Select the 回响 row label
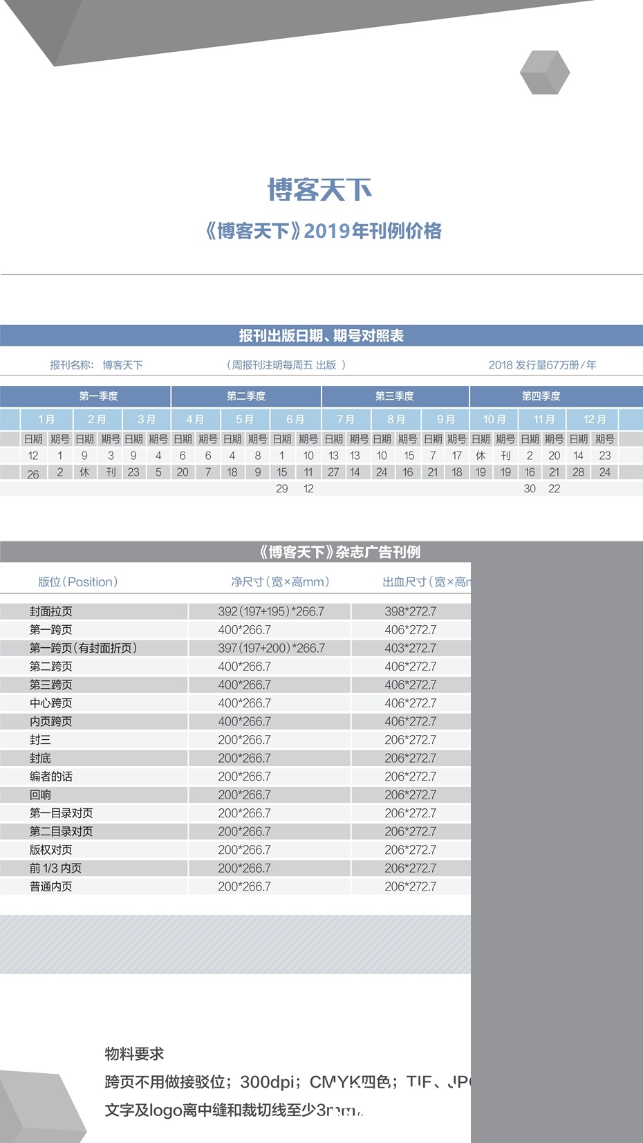The image size is (643, 1143). pyautogui.click(x=40, y=795)
